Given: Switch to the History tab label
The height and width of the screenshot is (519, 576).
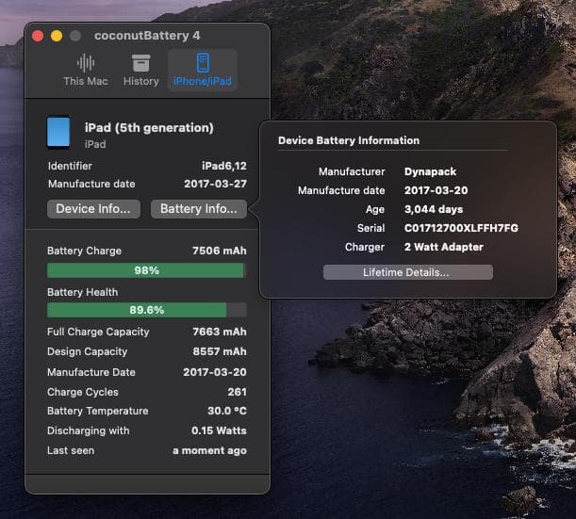Looking at the screenshot, I should coord(141,81).
